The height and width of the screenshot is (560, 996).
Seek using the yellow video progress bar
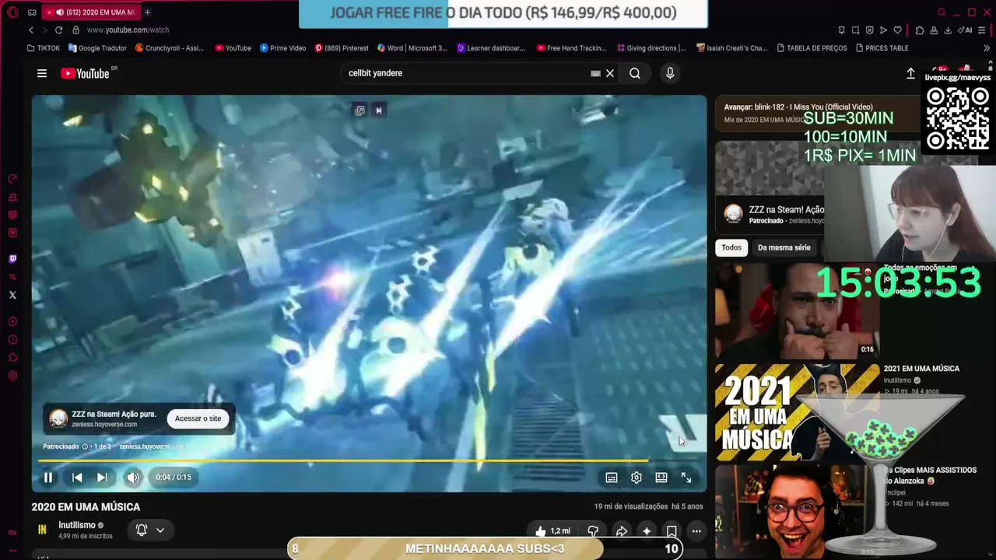tap(369, 460)
